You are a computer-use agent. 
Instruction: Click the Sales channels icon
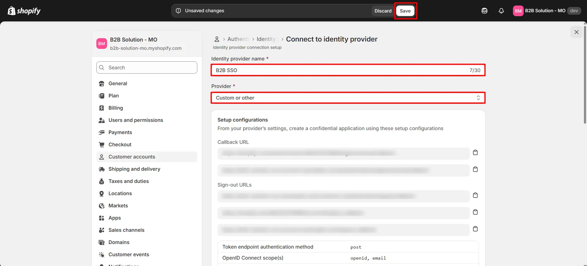coord(102,230)
